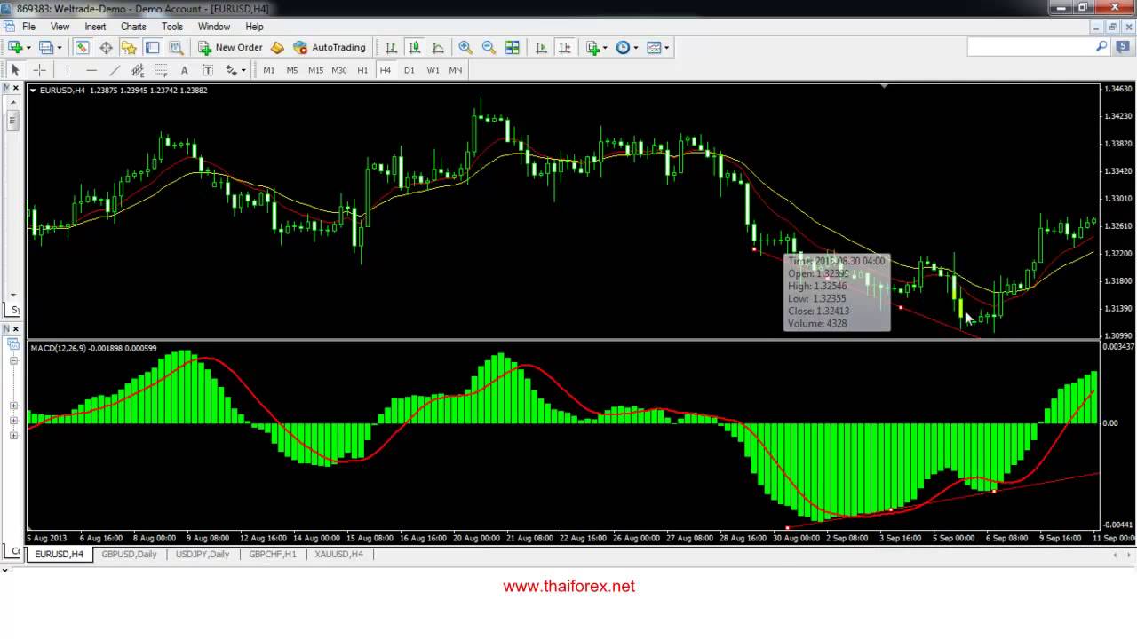Select the Fibonacci retracement tool
Screen dimensions: 1137x639
pyautogui.click(x=161, y=70)
